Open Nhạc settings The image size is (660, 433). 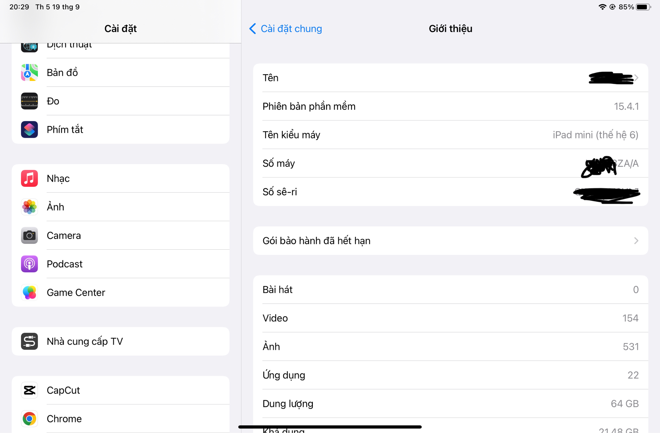point(121,179)
